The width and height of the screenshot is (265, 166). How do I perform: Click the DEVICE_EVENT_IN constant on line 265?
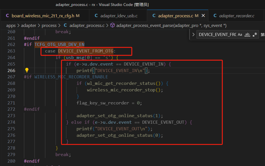(x=143, y=64)
